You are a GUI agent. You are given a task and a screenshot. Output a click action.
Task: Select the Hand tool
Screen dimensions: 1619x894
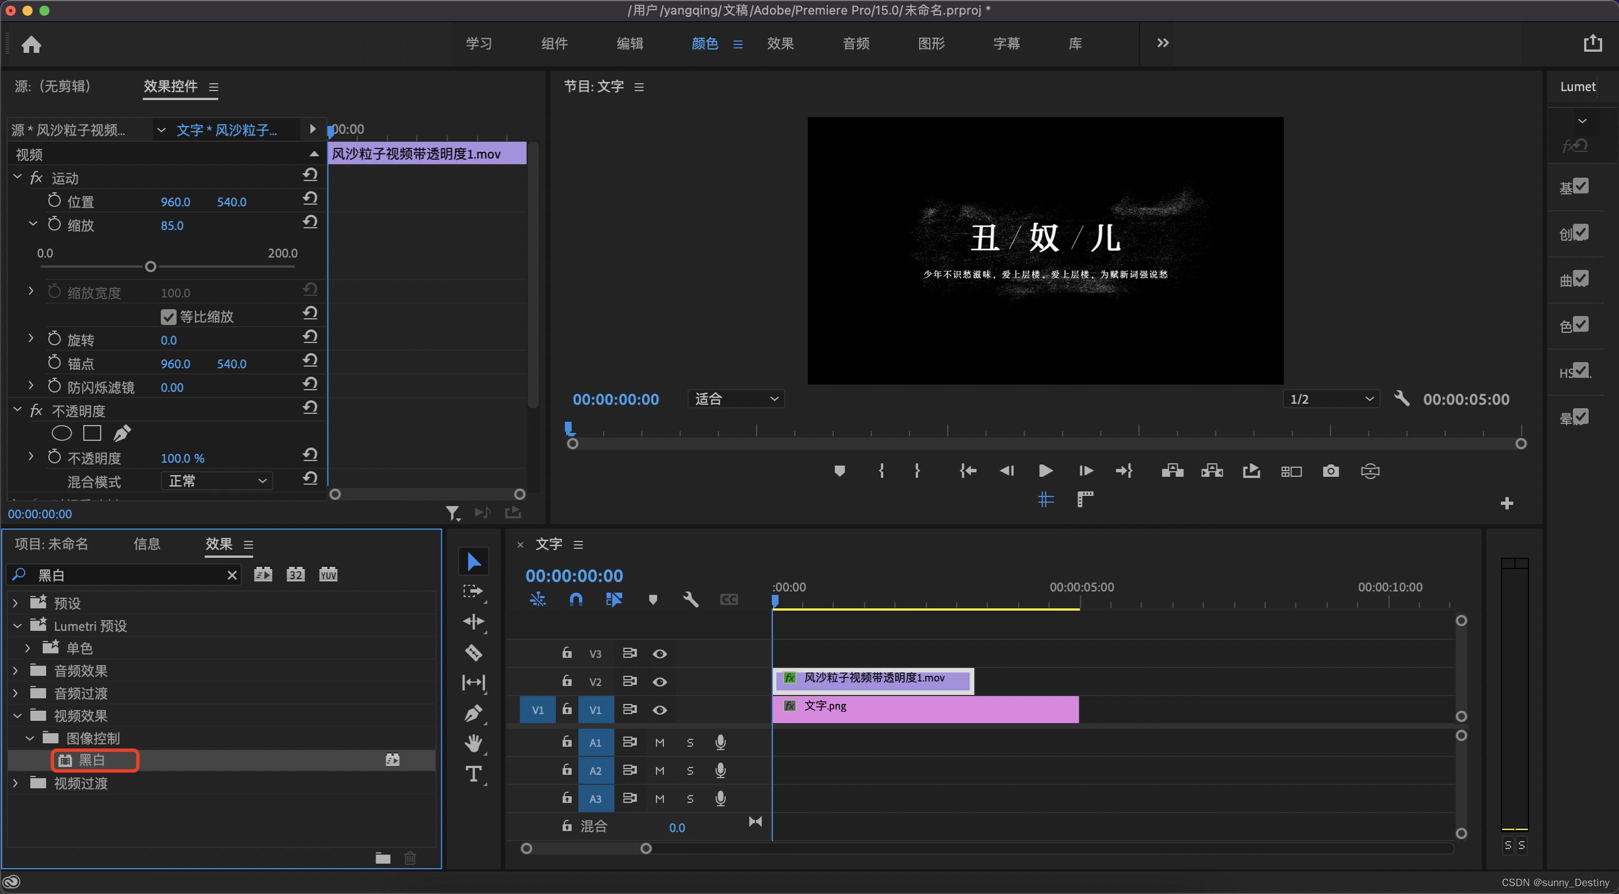473,743
